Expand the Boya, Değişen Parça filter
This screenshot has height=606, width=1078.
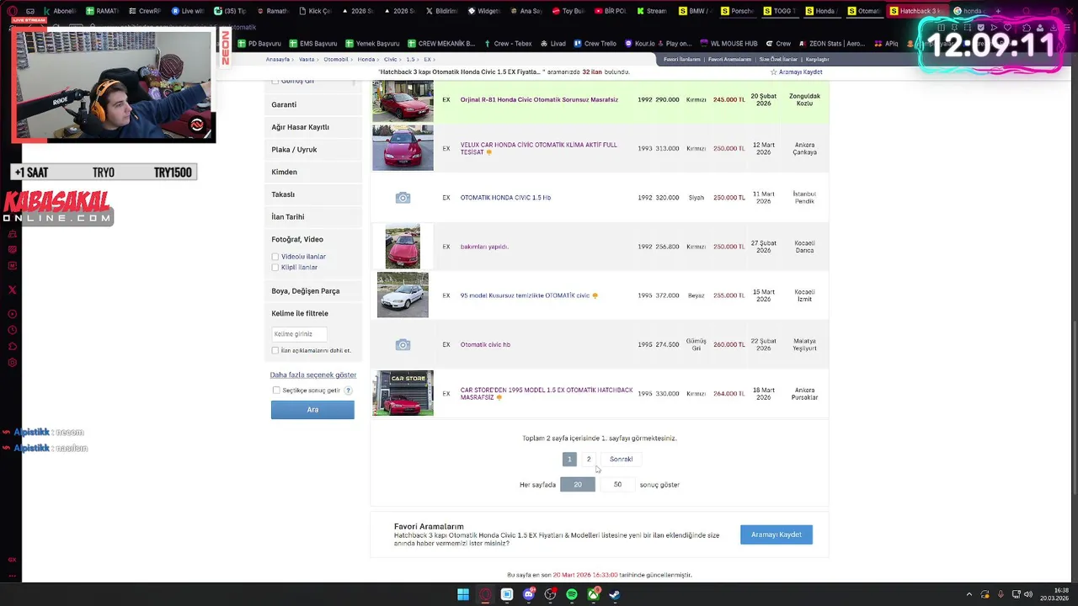(312, 291)
